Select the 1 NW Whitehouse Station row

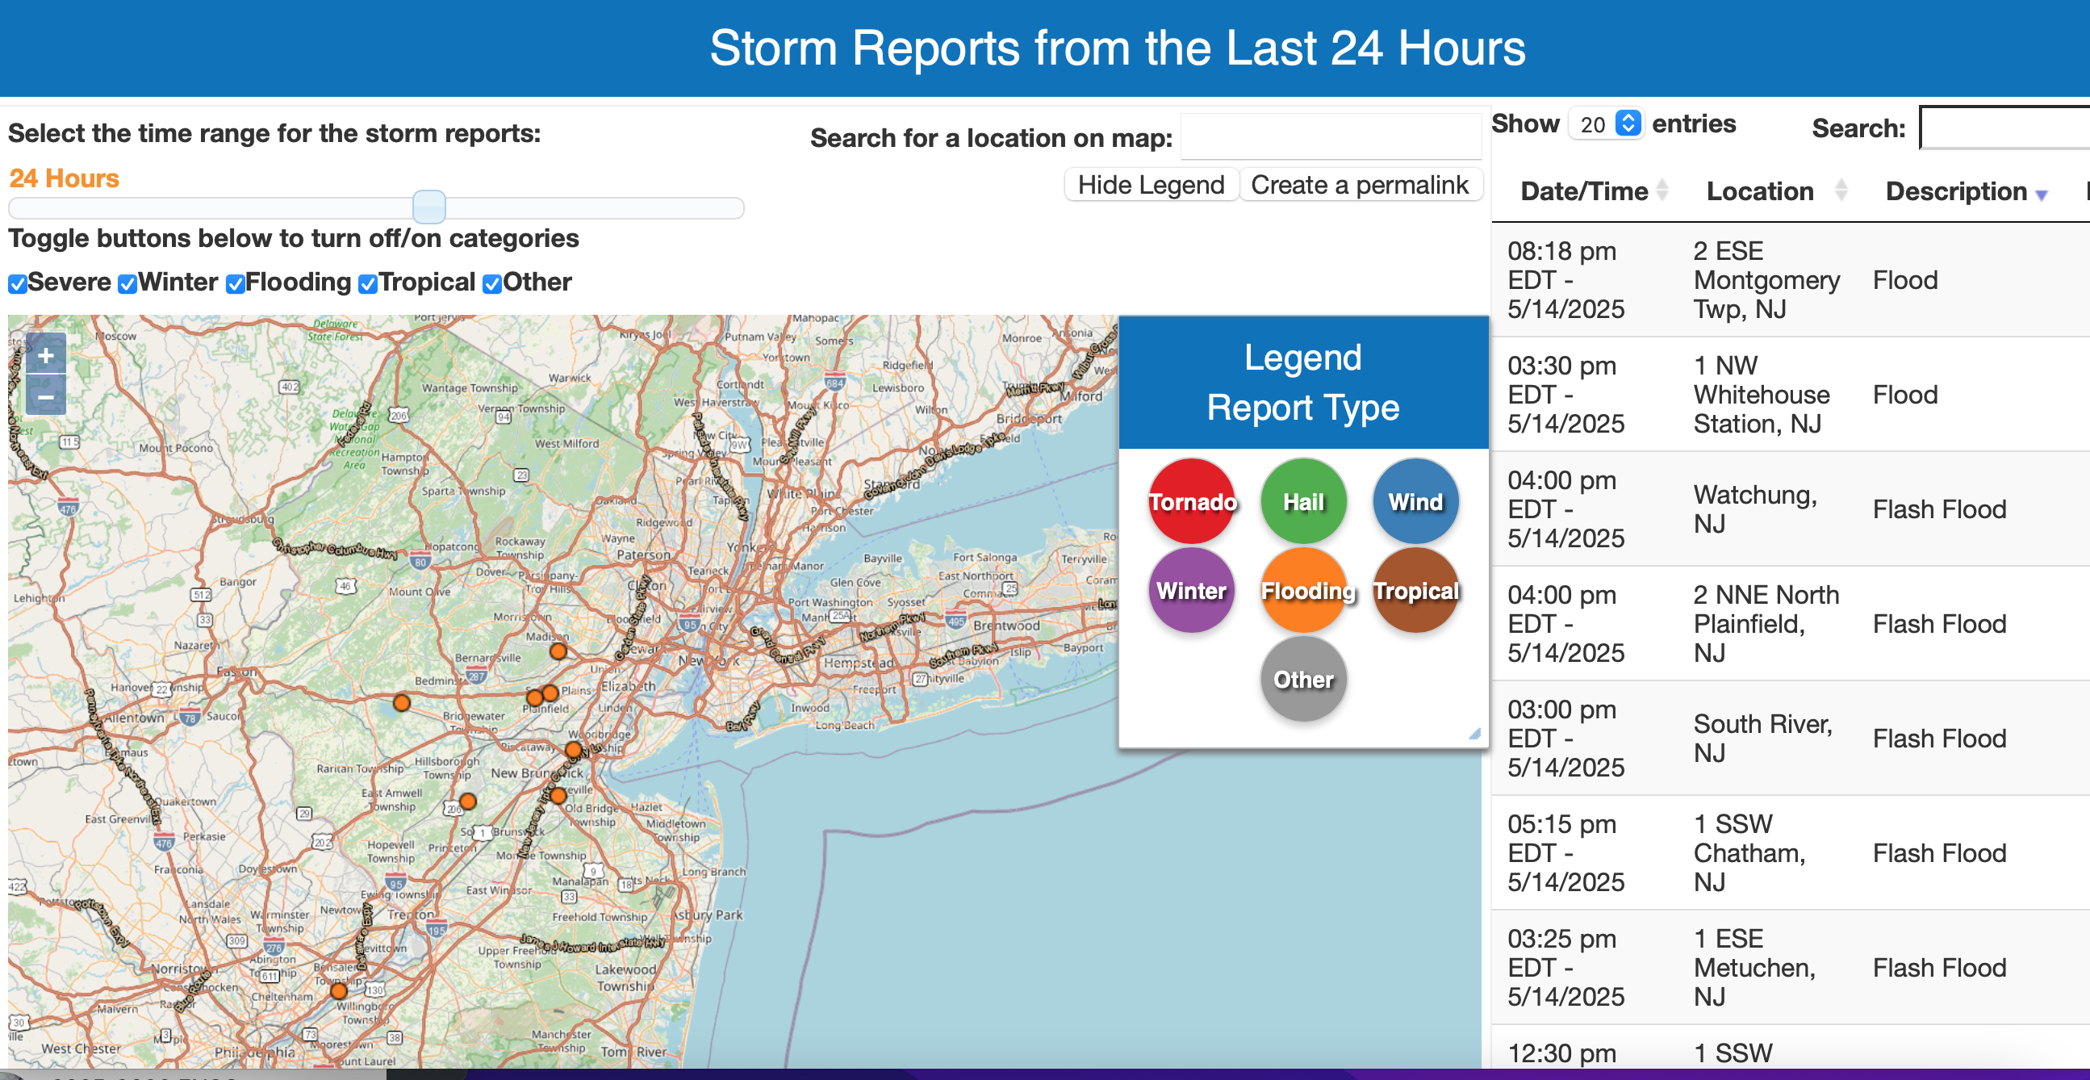click(x=1791, y=395)
